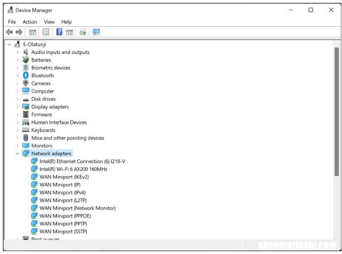This screenshot has width=342, height=254.
Task: Expand the Keyboards category
Action: [x=17, y=130]
